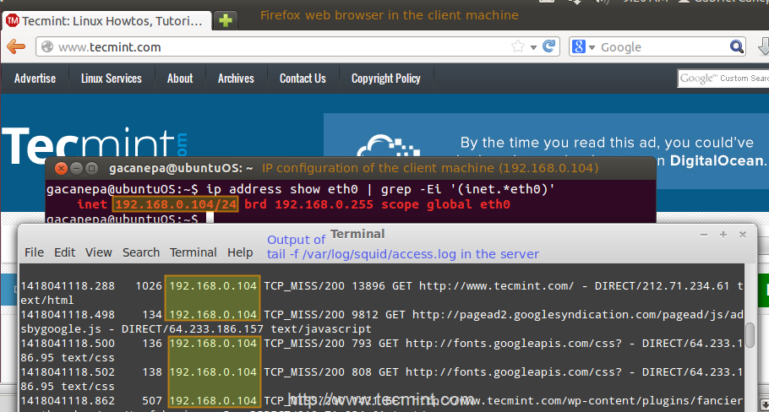The image size is (769, 412).
Task: Select the Tecmint Linux Howtos browser tab
Action: tap(107, 21)
